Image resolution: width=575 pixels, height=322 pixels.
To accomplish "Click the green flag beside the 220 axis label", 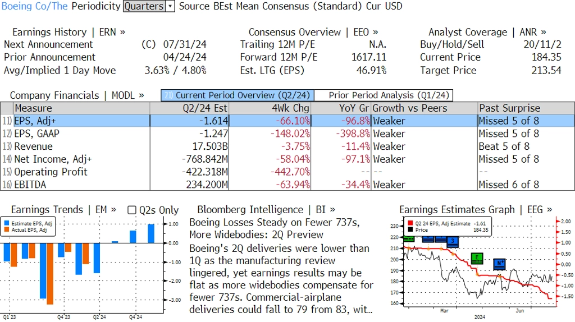I will tap(409, 239).
